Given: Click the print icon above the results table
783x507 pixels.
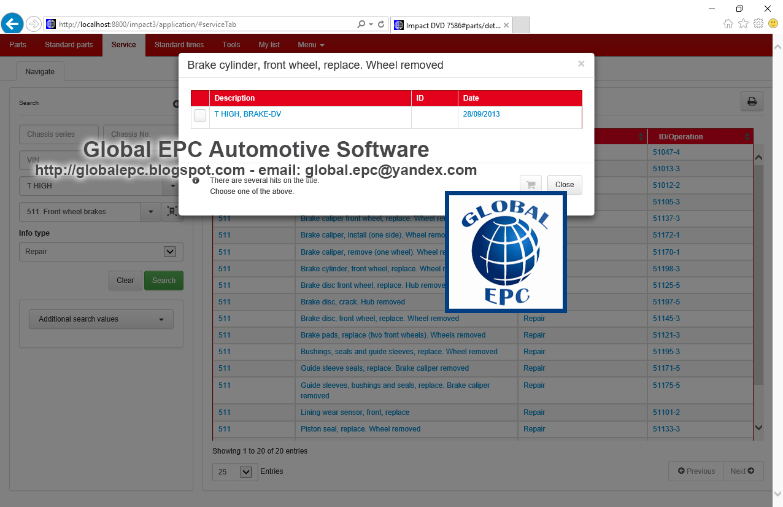Looking at the screenshot, I should click(x=751, y=101).
